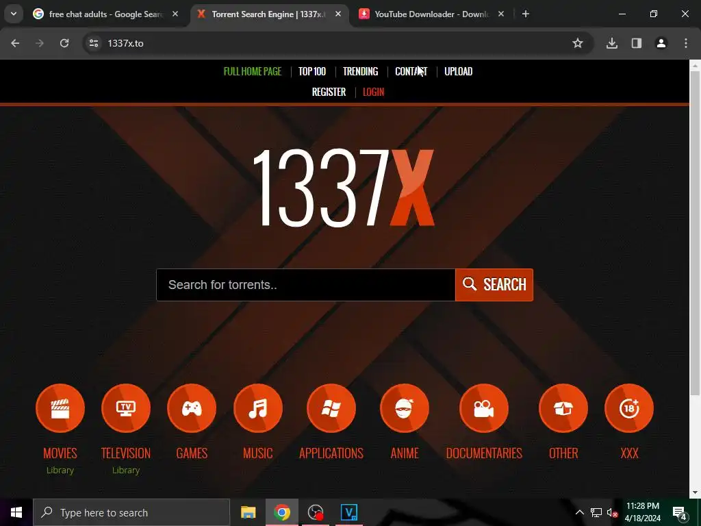Viewport: 701px width, 526px height.
Task: Open the blue V app in taskbar
Action: [x=349, y=512]
